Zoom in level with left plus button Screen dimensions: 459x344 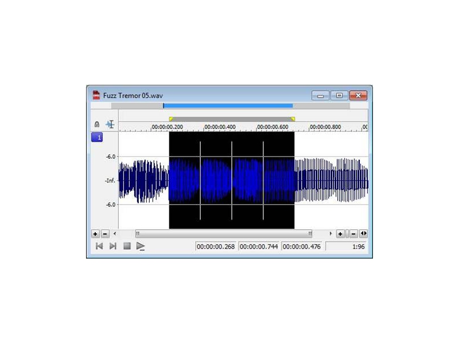[95, 234]
